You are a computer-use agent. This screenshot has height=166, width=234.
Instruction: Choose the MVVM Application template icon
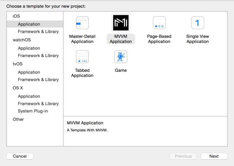click(x=121, y=23)
